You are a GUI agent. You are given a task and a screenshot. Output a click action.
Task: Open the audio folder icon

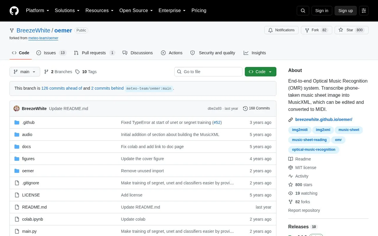point(17,135)
